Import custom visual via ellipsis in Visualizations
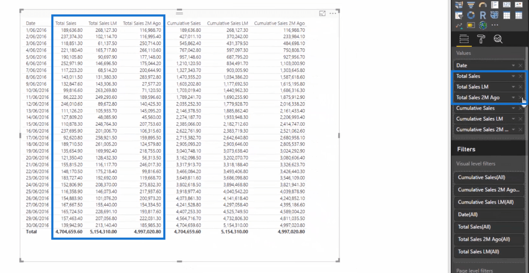This screenshot has height=273, width=529. click(495, 26)
